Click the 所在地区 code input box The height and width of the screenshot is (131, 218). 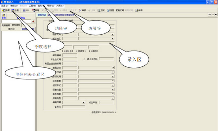click(x=70, y=39)
